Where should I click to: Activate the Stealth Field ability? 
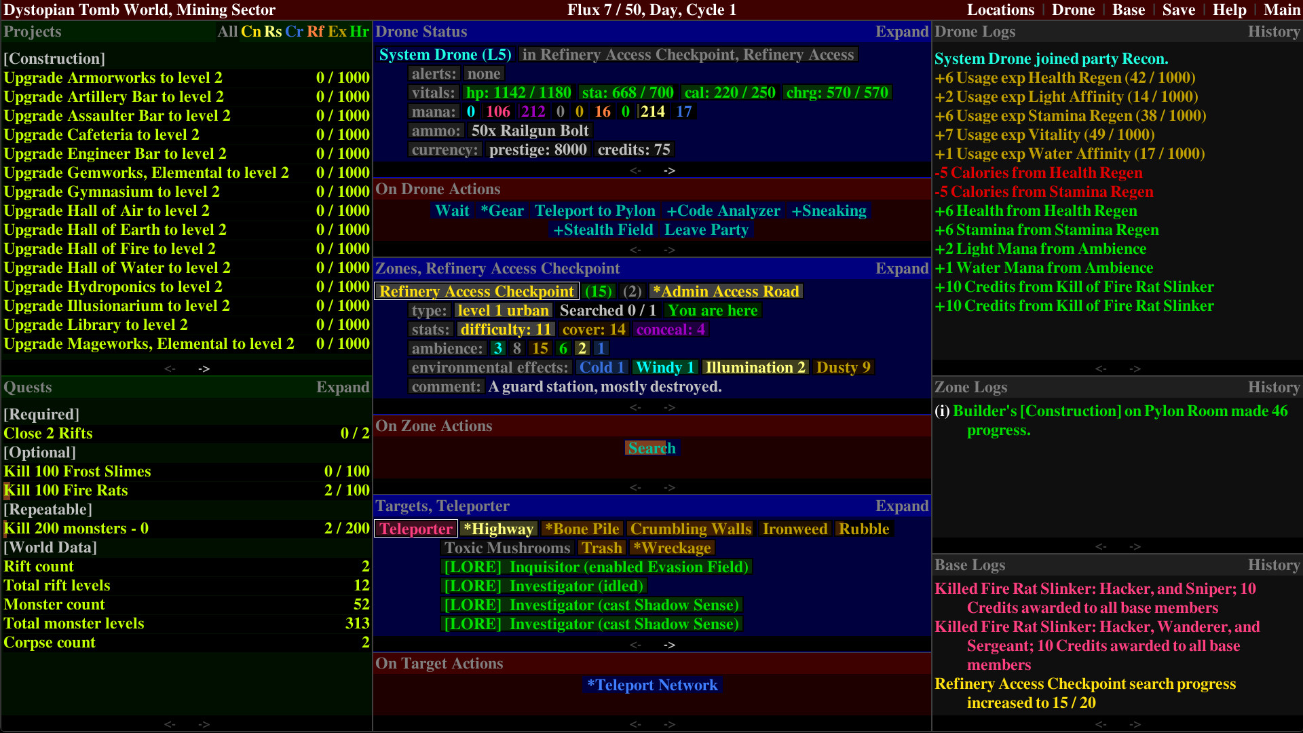603,229
